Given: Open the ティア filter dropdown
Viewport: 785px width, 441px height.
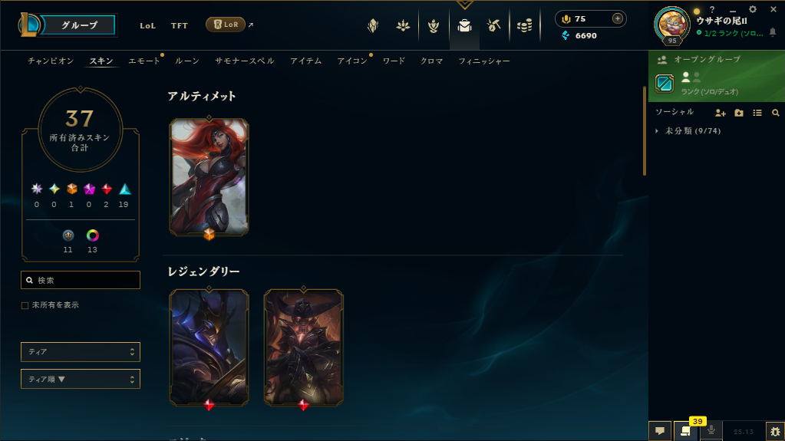Looking at the screenshot, I should click(81, 352).
